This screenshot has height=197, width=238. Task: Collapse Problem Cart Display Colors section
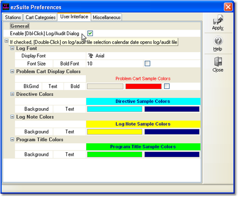point(12,71)
